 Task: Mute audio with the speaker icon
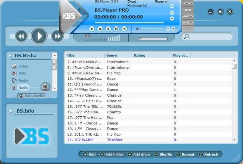click(x=138, y=29)
